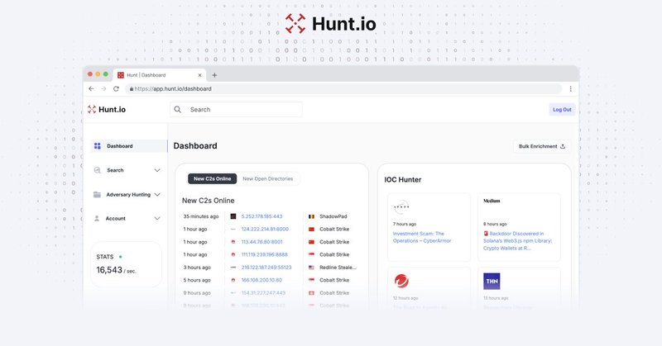Image resolution: width=662 pixels, height=346 pixels.
Task: Click the Account person icon in the sidebar
Action: (97, 218)
